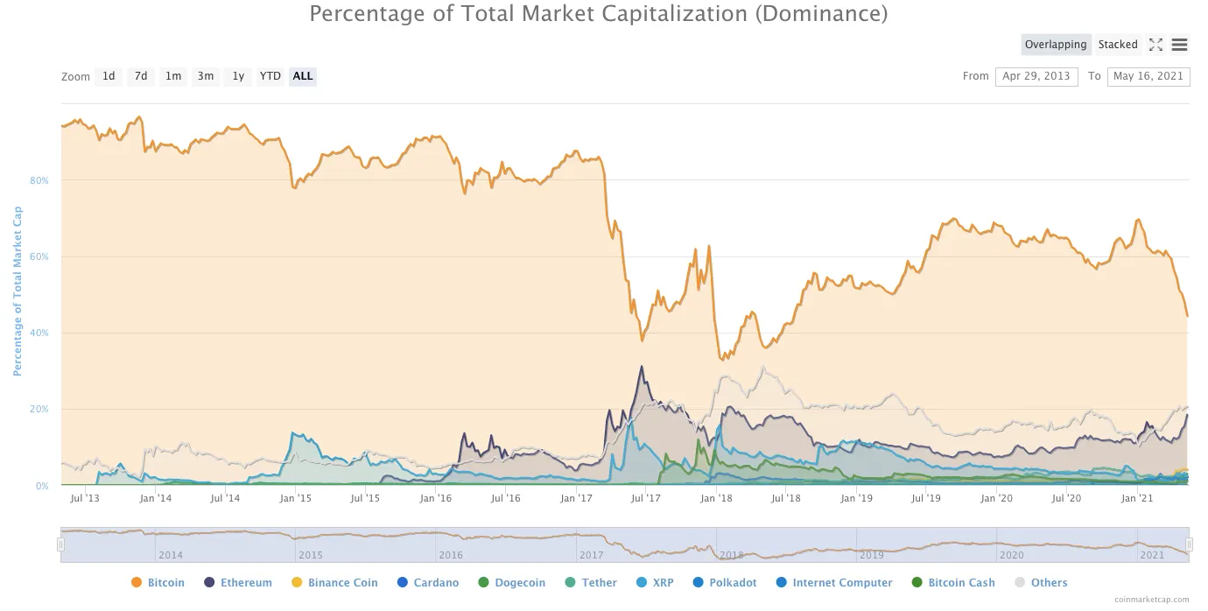Toggle the Bitcoin series legend dot

(x=136, y=583)
